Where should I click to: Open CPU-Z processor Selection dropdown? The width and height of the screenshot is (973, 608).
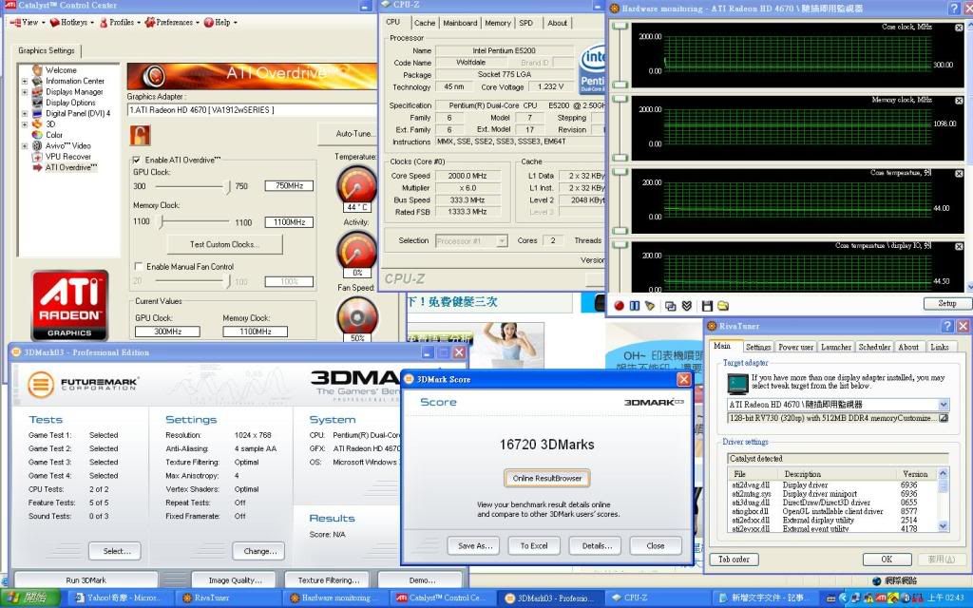coord(502,240)
